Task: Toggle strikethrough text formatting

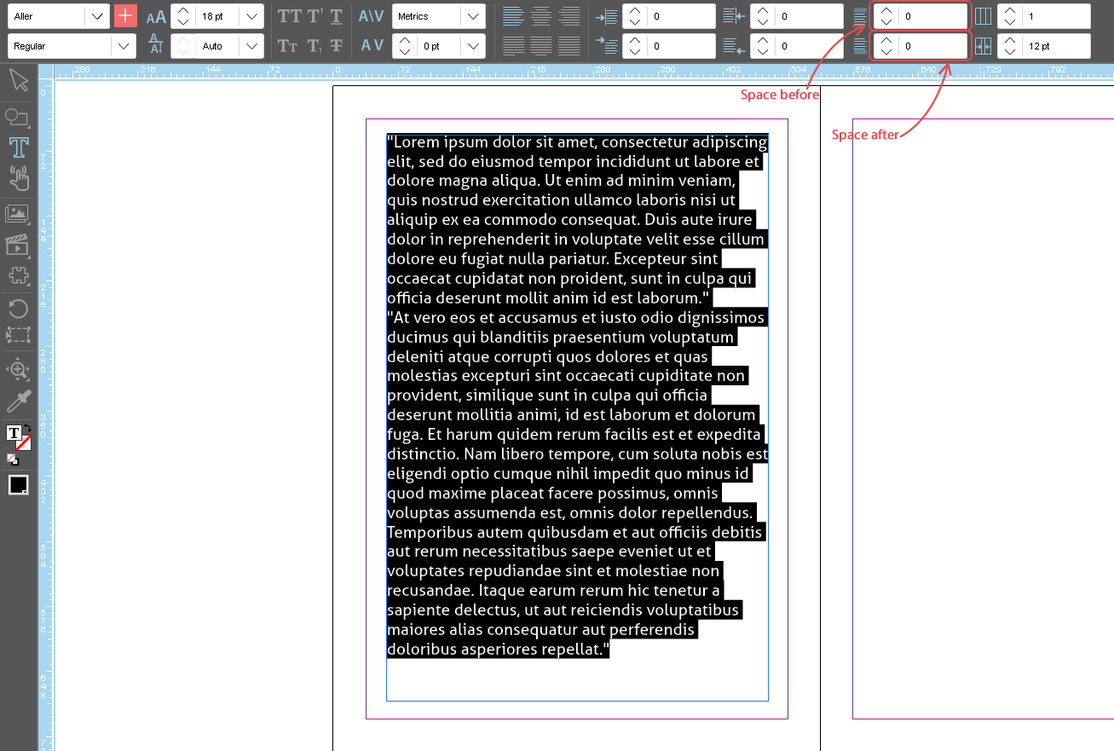Action: [x=337, y=46]
